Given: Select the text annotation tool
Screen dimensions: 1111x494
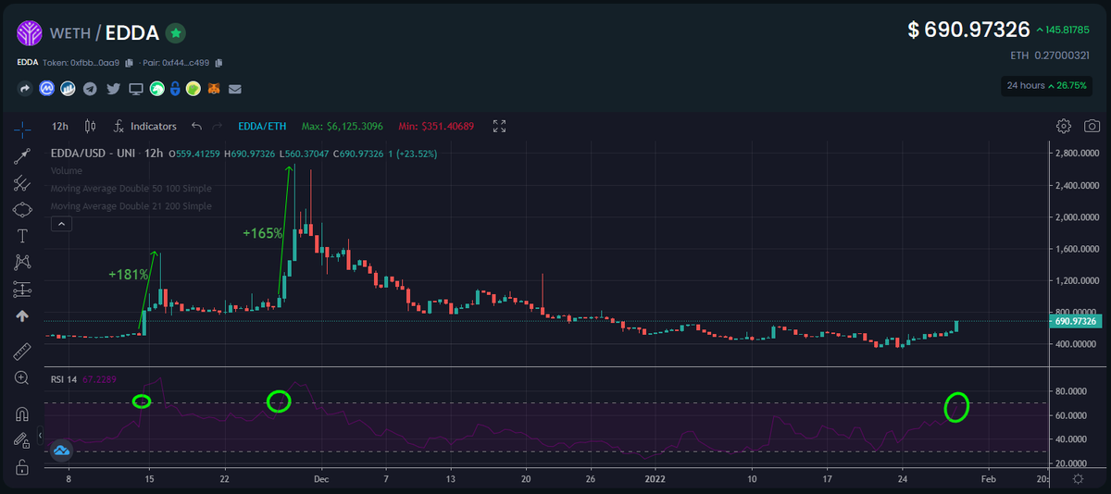Looking at the screenshot, I should tap(22, 236).
